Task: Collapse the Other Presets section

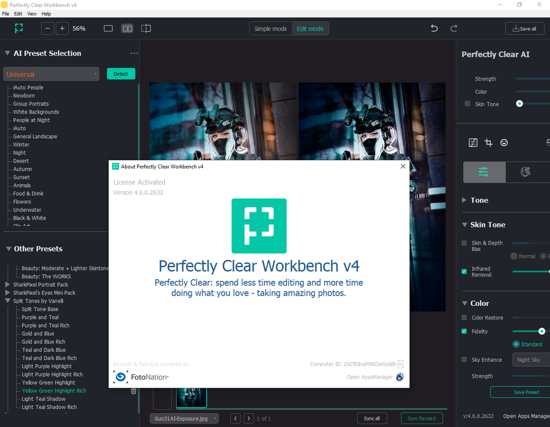Action: coord(9,249)
